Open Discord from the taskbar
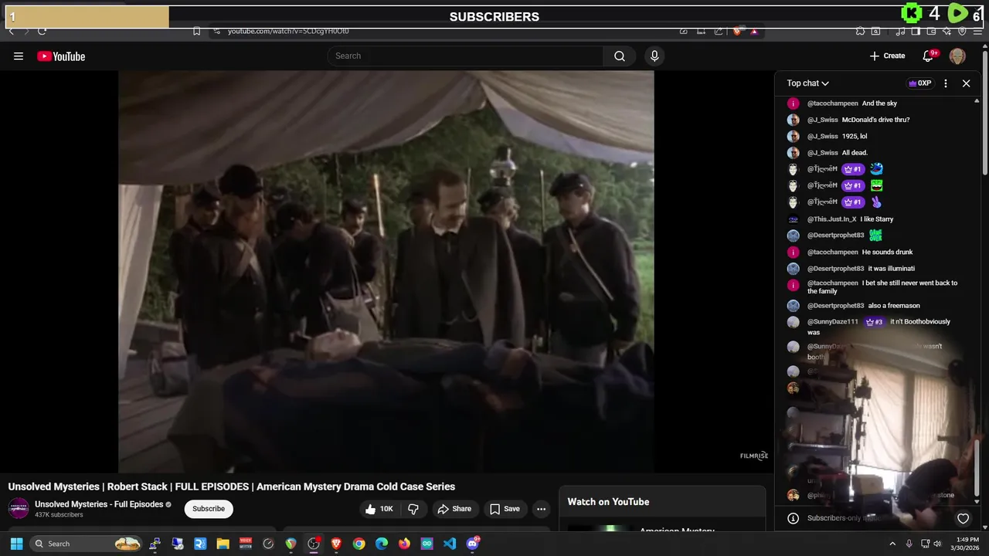989x556 pixels. (x=473, y=544)
